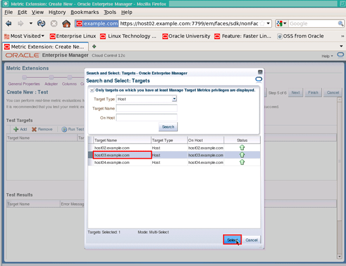Image resolution: width=346 pixels, height=266 pixels.
Task: Confirm with the Select button
Action: (x=232, y=239)
